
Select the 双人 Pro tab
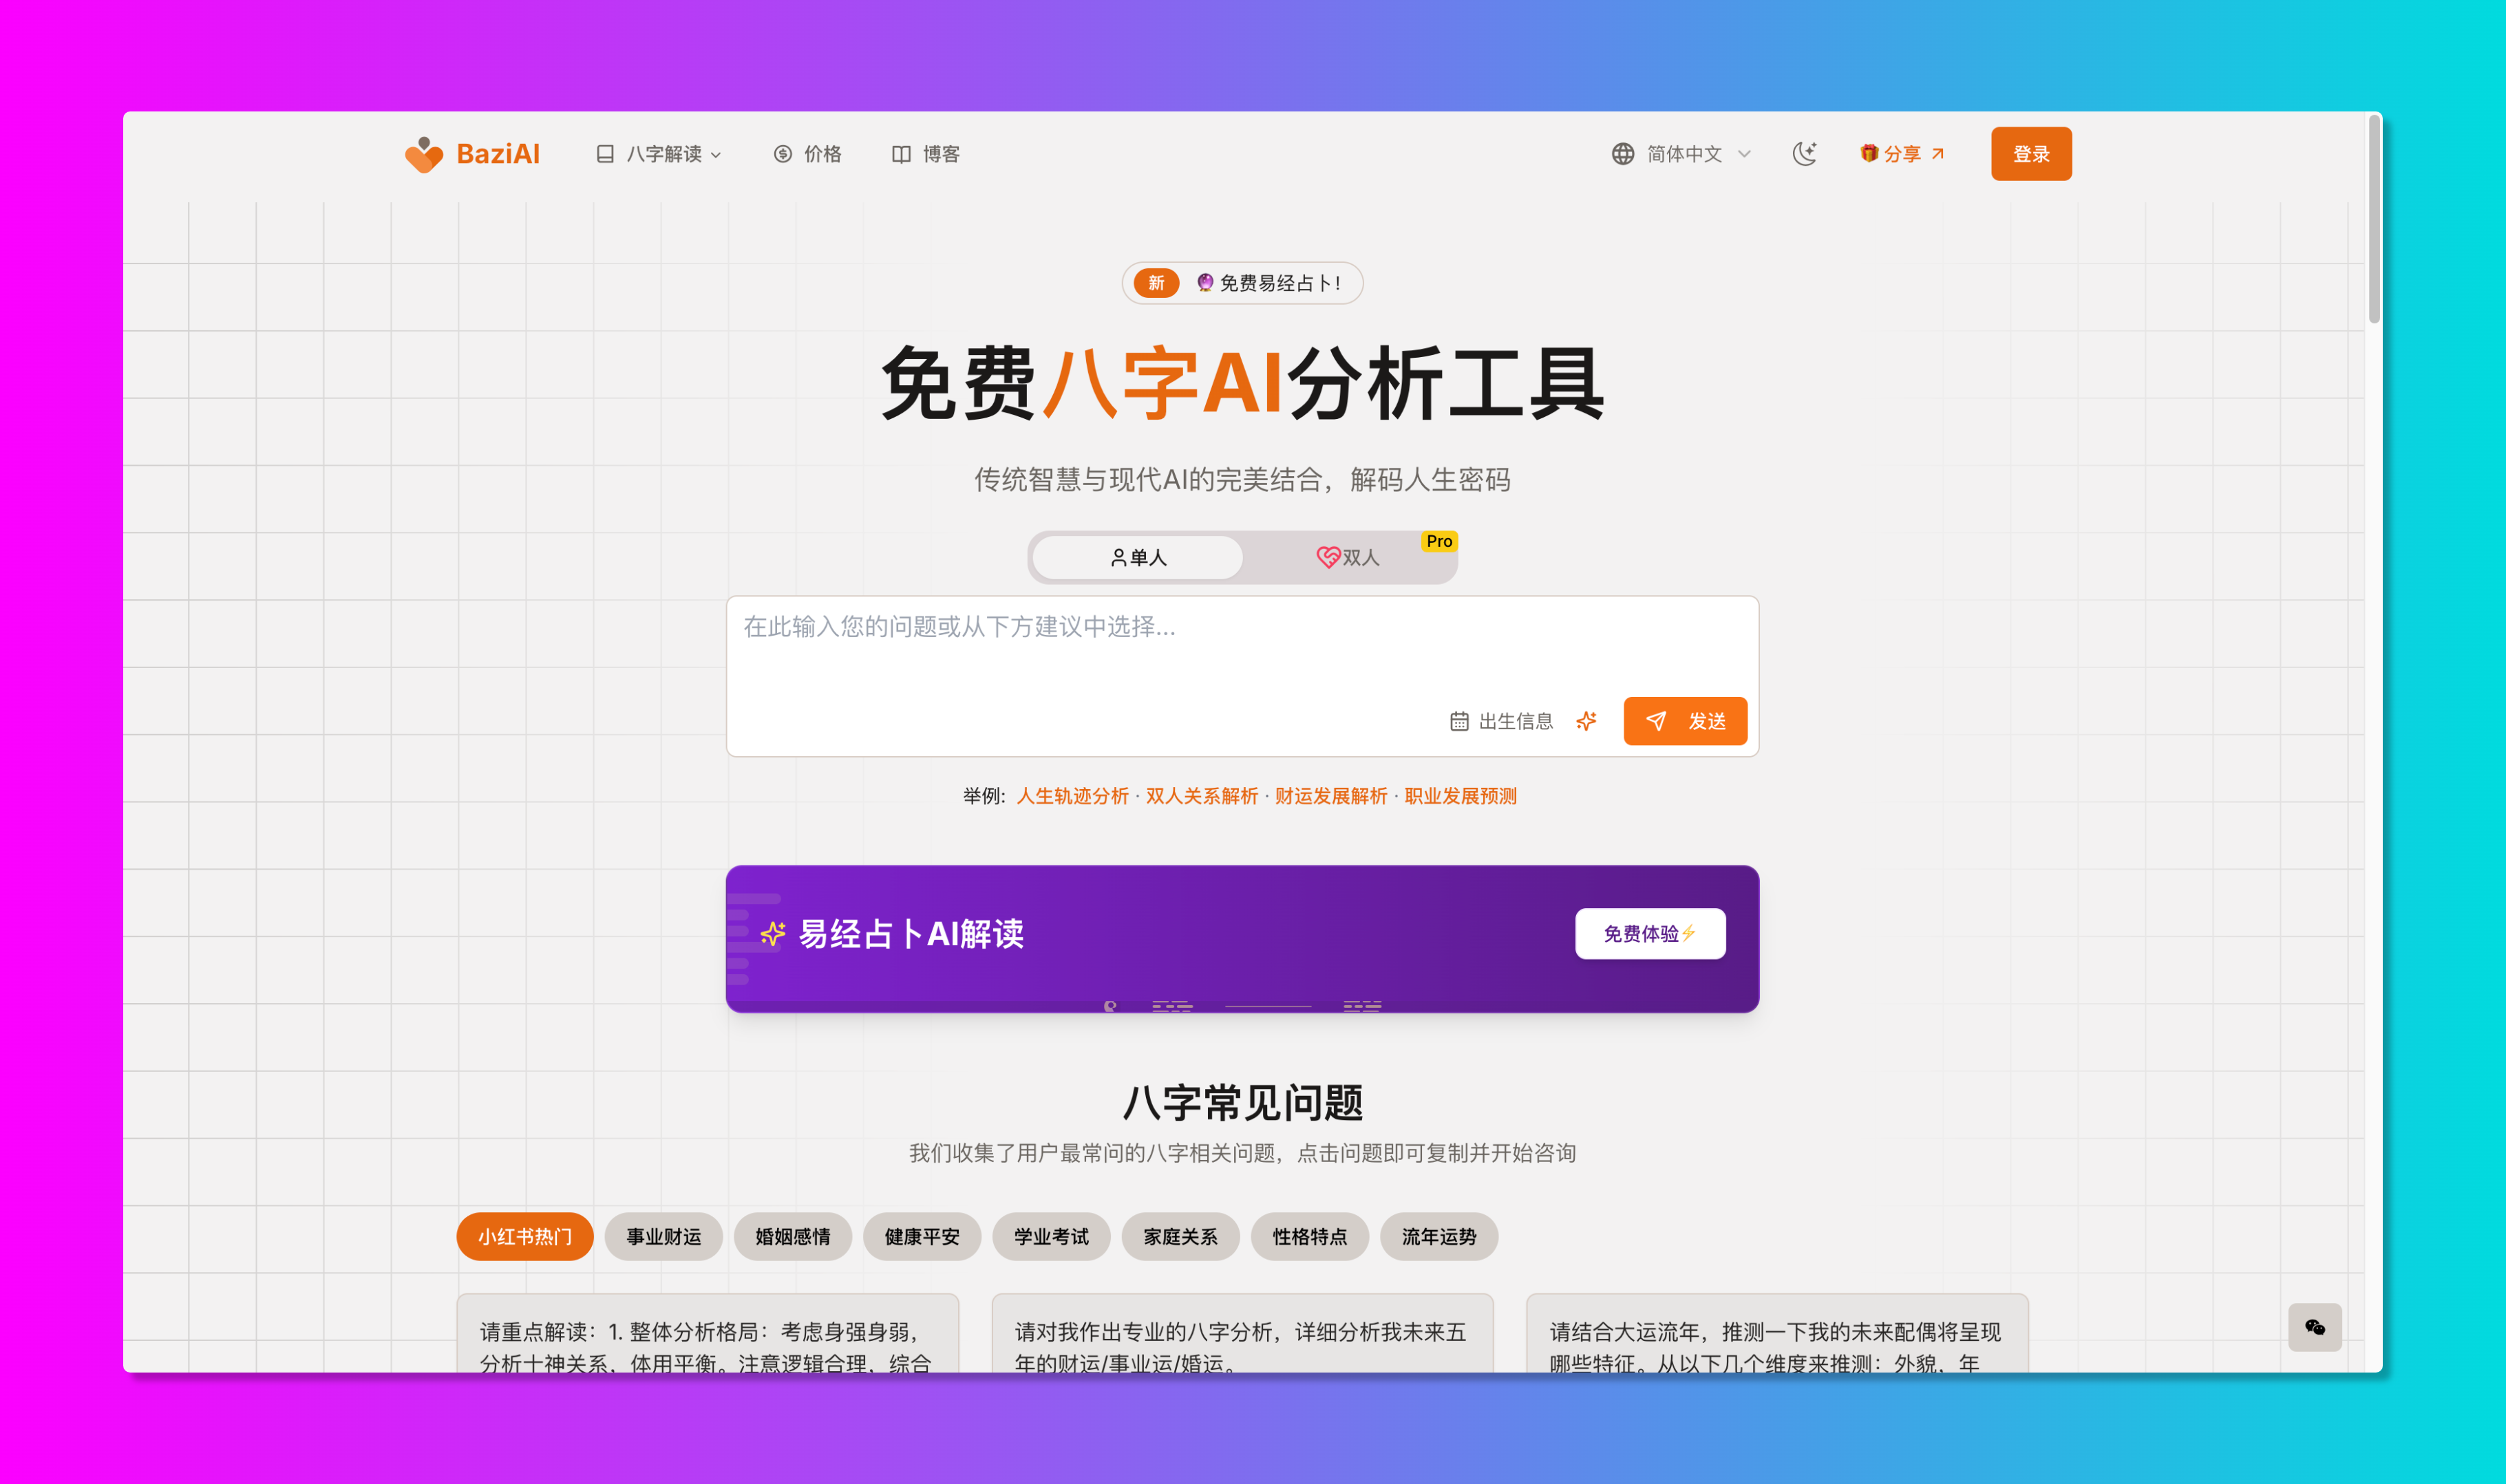tap(1348, 557)
